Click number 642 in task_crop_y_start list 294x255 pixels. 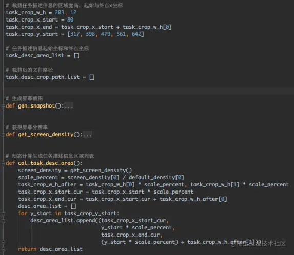pyautogui.click(x=136, y=34)
